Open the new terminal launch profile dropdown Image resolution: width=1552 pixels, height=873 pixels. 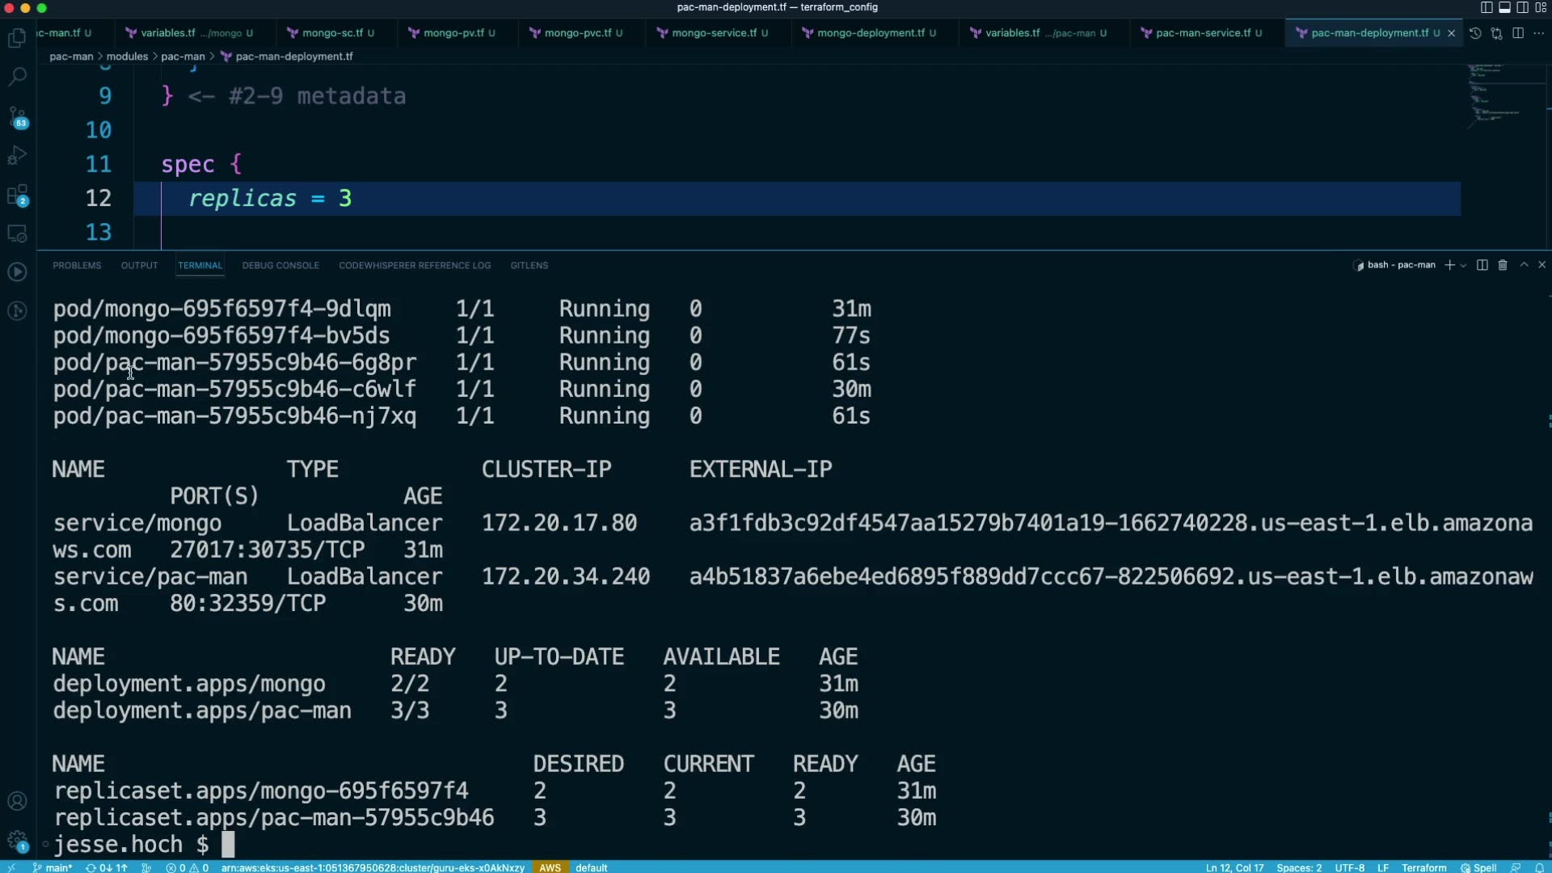1463,265
